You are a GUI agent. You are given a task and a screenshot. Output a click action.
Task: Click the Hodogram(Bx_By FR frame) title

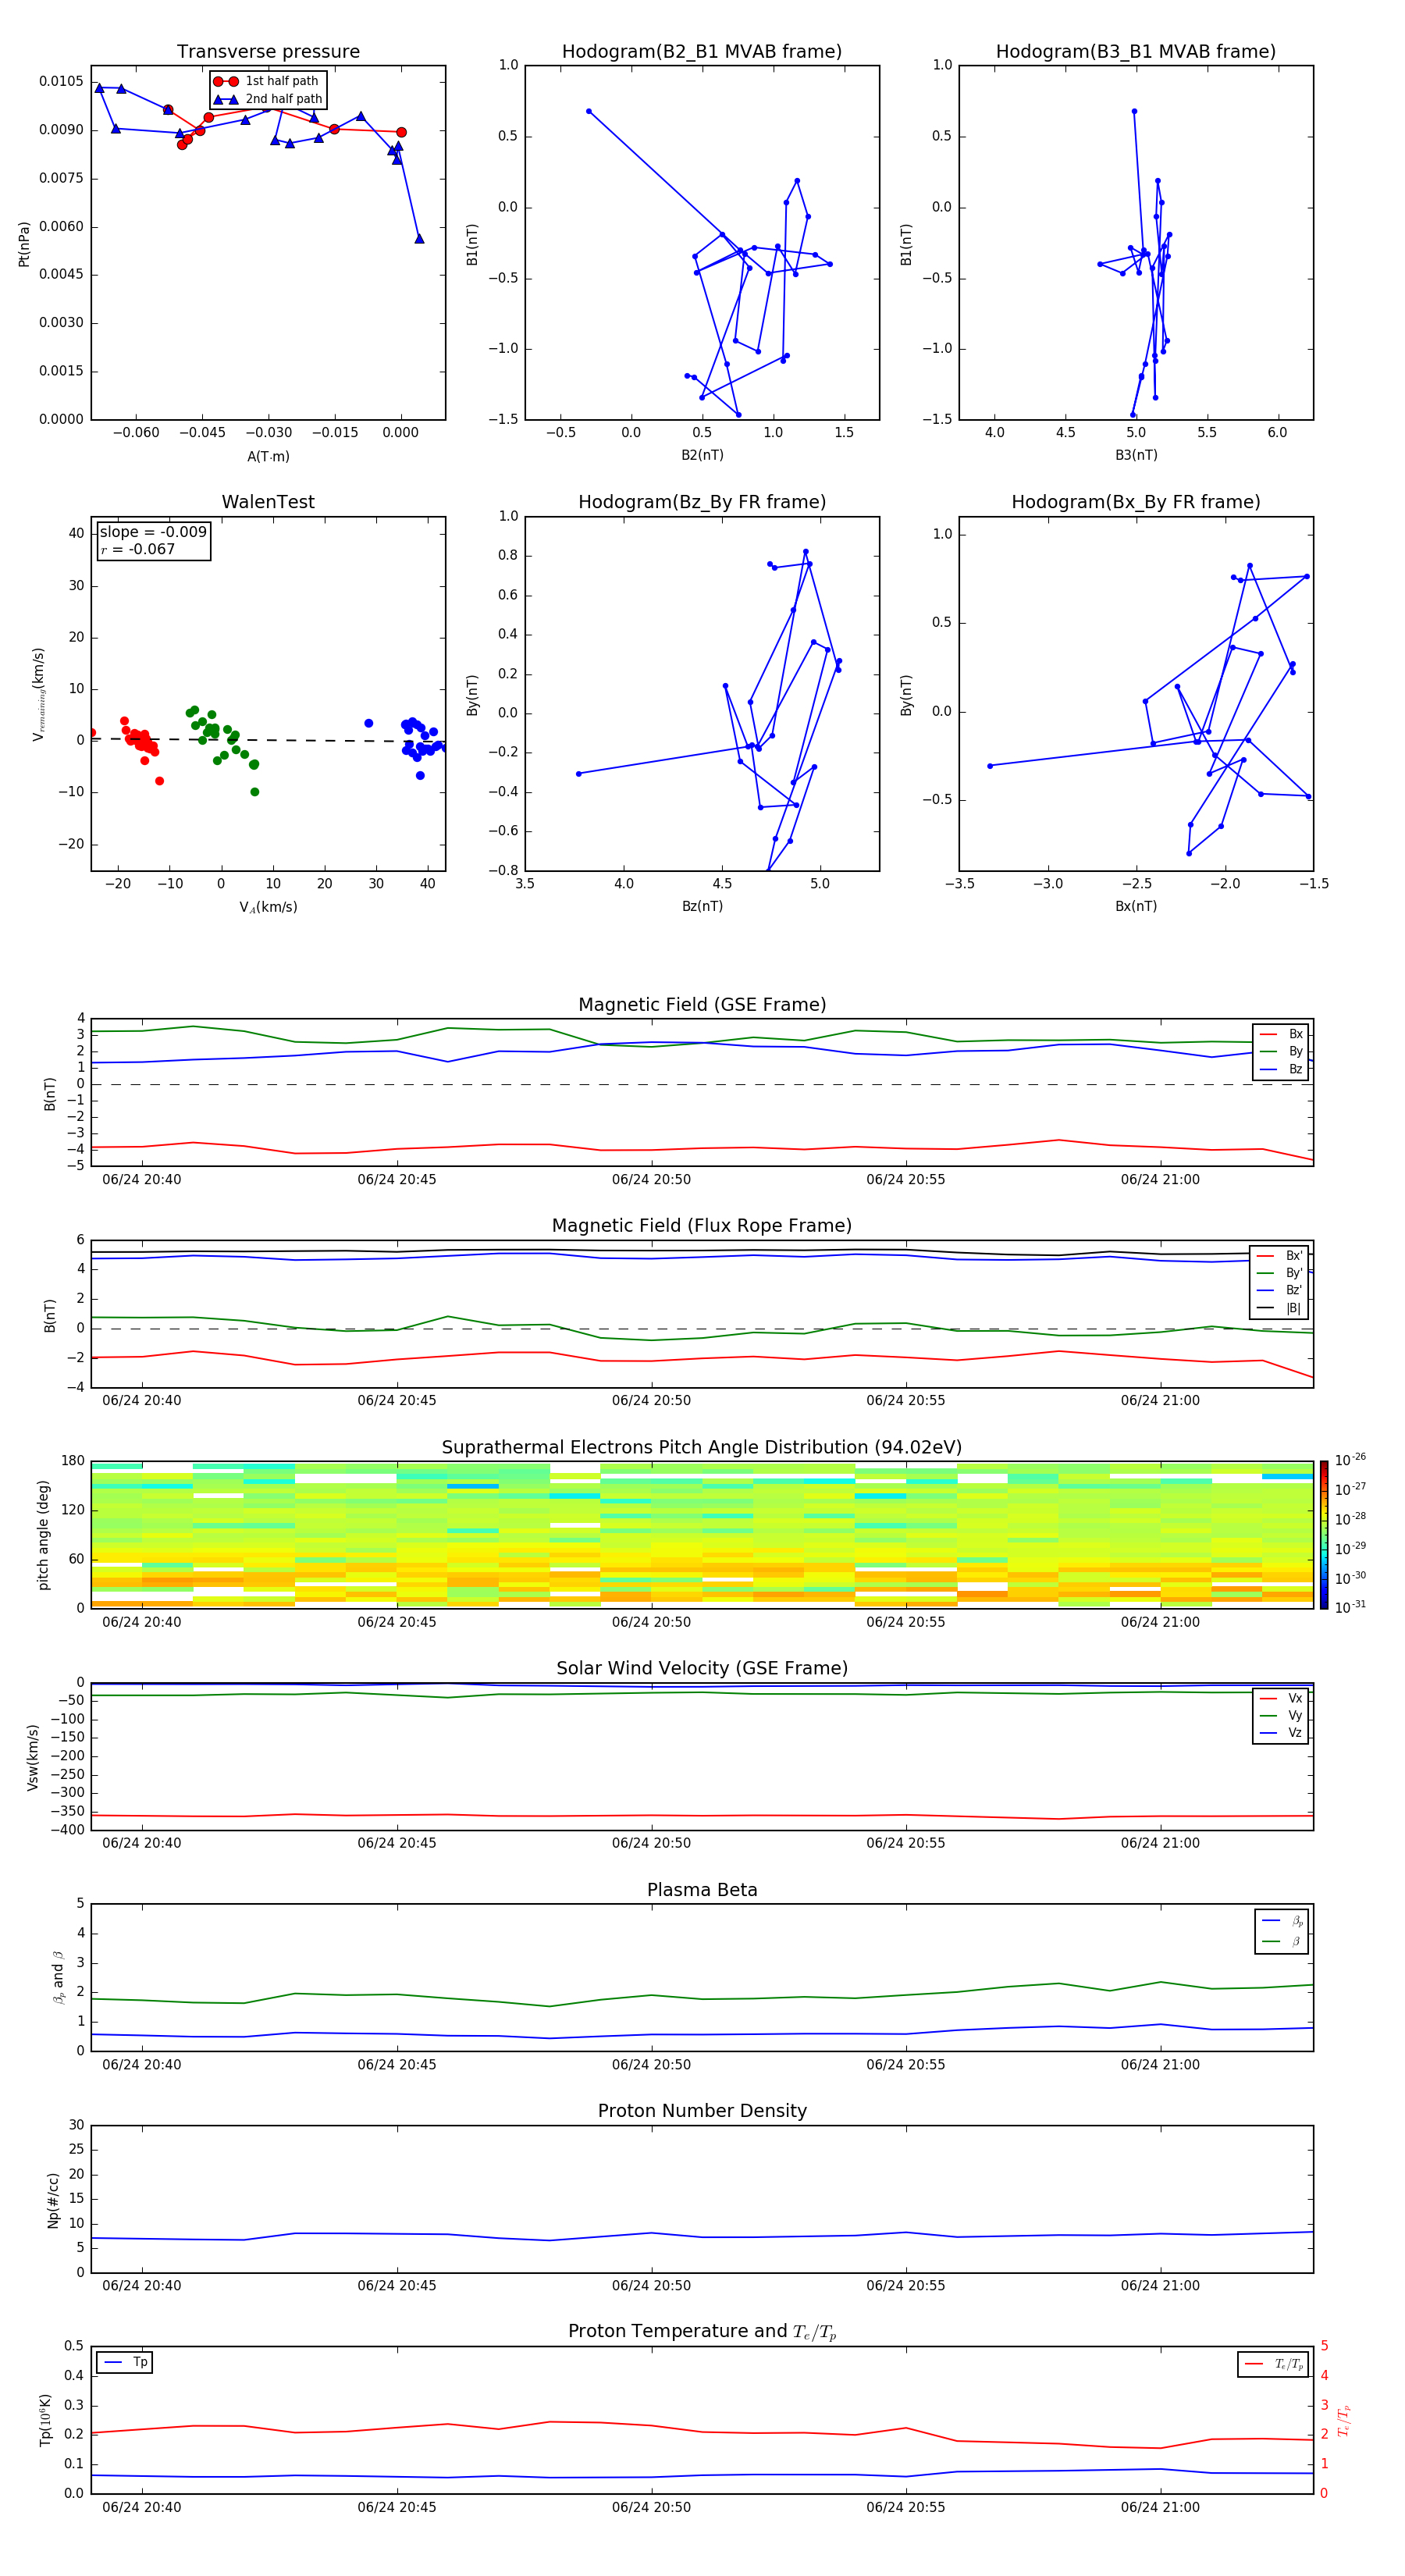point(1136,502)
